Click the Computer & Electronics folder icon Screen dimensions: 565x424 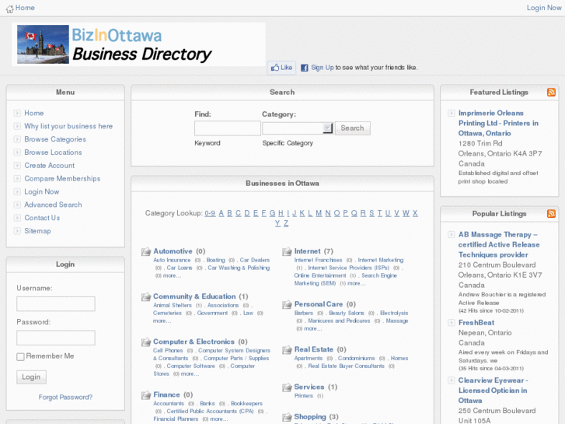coord(146,342)
